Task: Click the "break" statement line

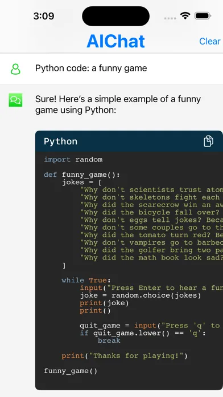Action: (x=109, y=341)
